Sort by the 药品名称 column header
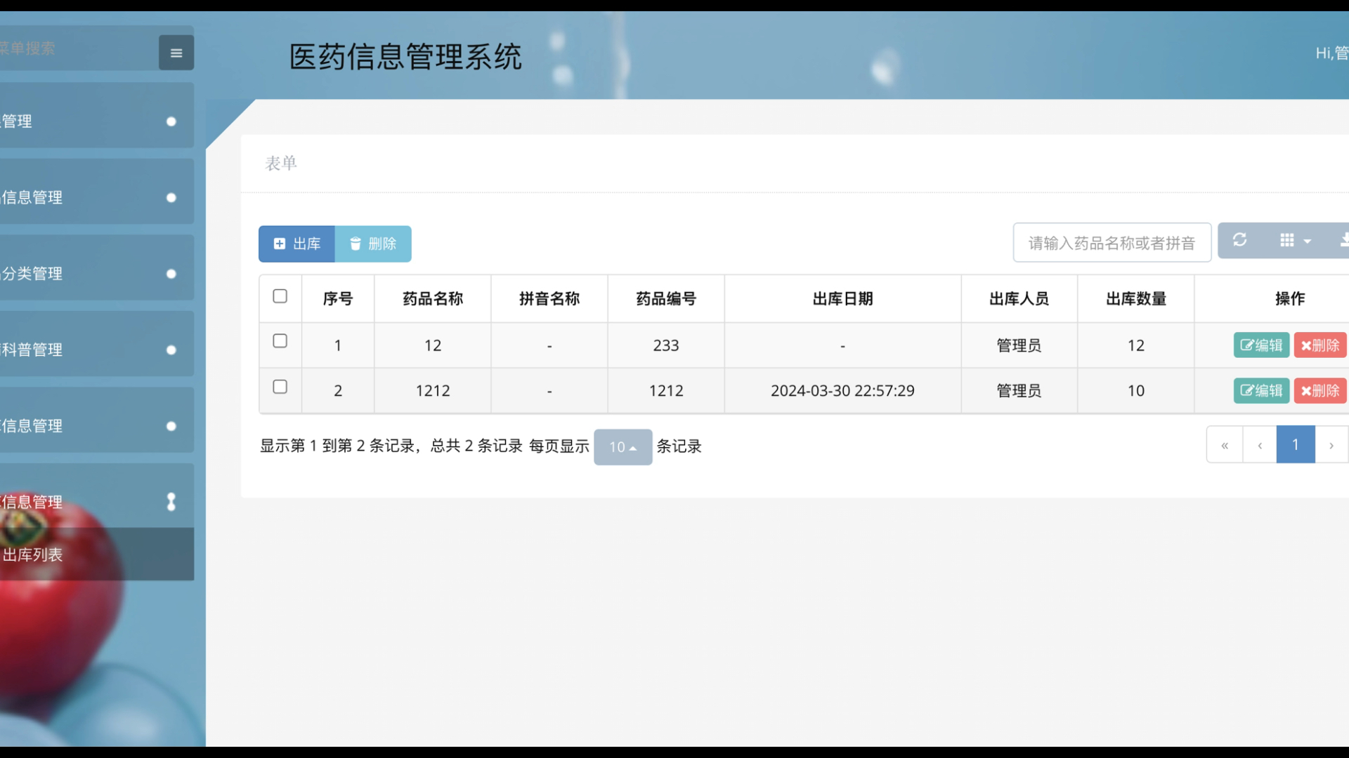The width and height of the screenshot is (1349, 758). point(433,299)
